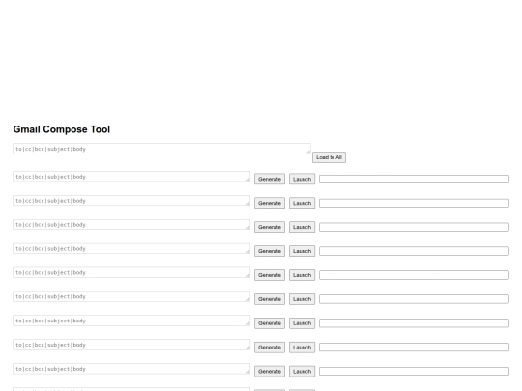The height and width of the screenshot is (391, 522).
Task: Focus the eighth row's to|cc|bcc|subject|body textarea
Action: (131, 345)
